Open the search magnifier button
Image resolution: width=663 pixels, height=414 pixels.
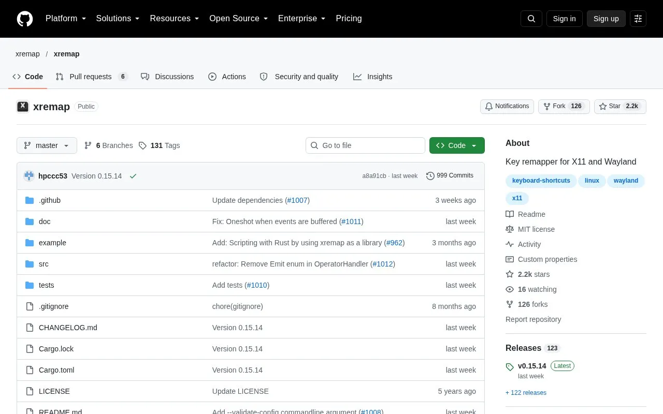point(531,19)
